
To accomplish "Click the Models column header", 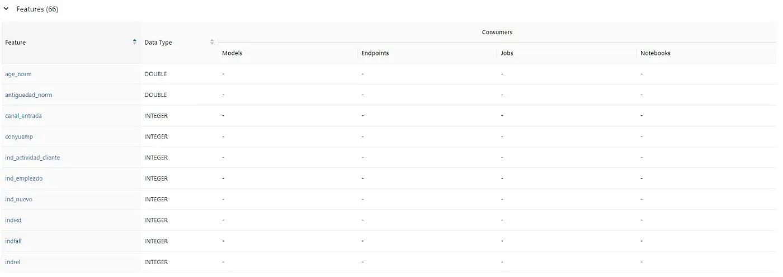I will click(232, 53).
